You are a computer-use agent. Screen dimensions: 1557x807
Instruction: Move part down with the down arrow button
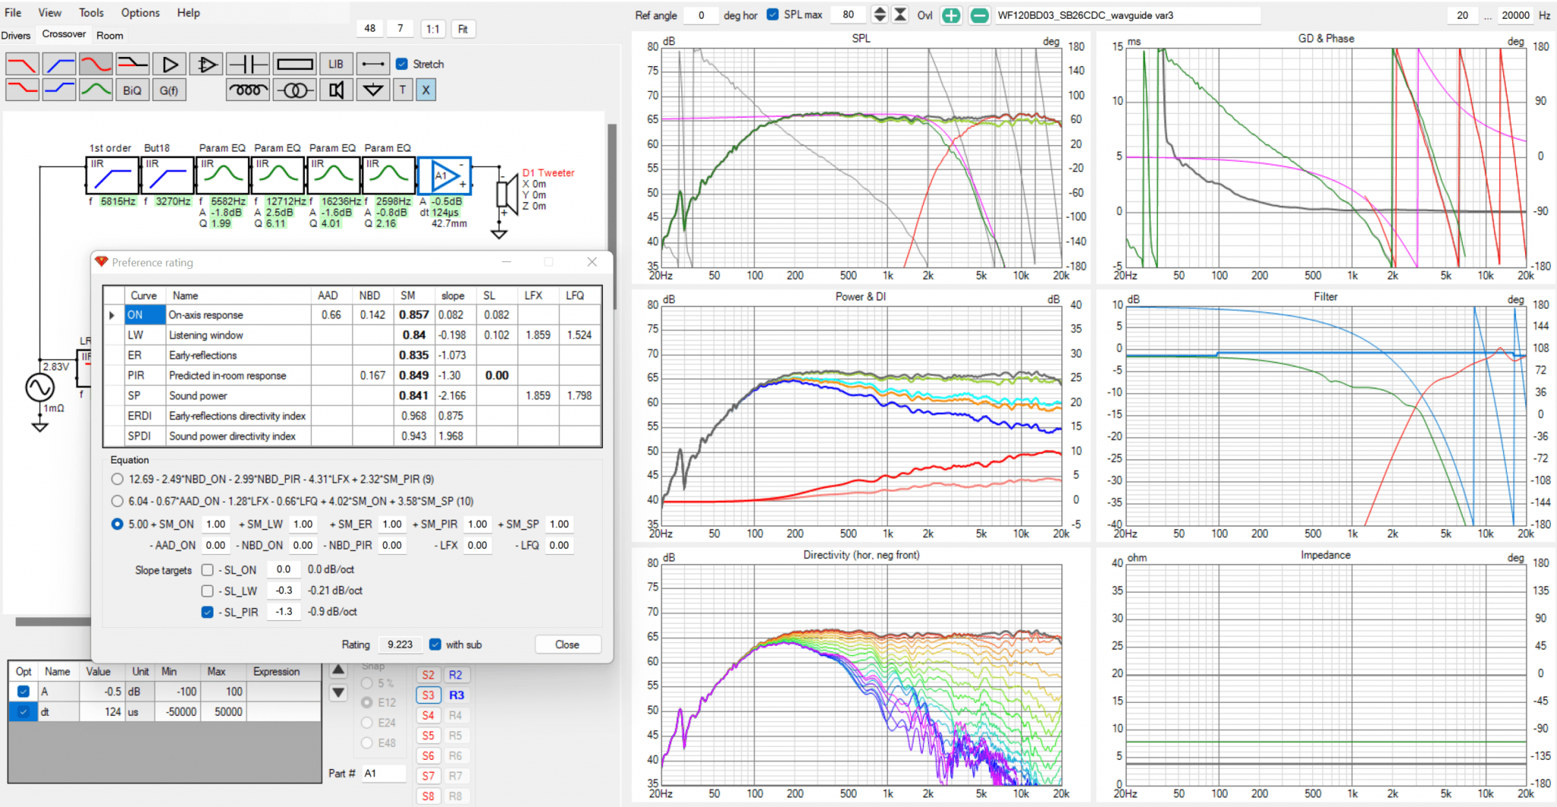pyautogui.click(x=338, y=693)
